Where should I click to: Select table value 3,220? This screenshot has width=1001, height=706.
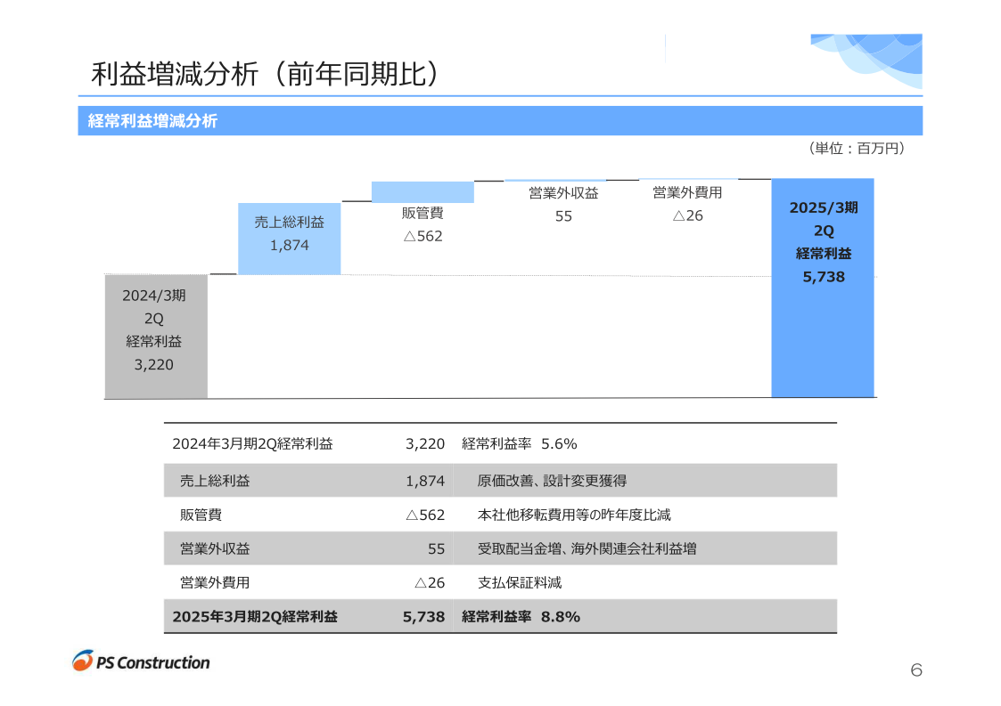pos(425,444)
